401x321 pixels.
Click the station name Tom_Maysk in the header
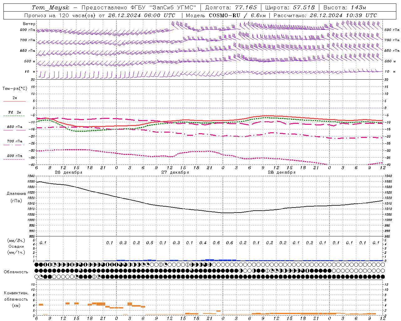[50, 8]
